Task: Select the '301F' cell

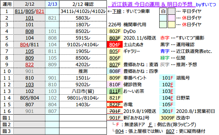Action: coord(167,111)
